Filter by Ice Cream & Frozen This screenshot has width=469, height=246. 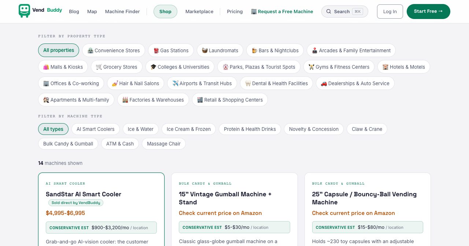click(x=189, y=129)
